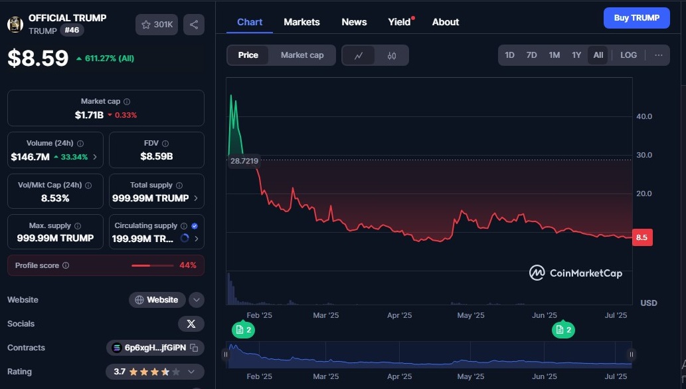Click the Market cap info icon
The height and width of the screenshot is (389, 686).
(127, 101)
